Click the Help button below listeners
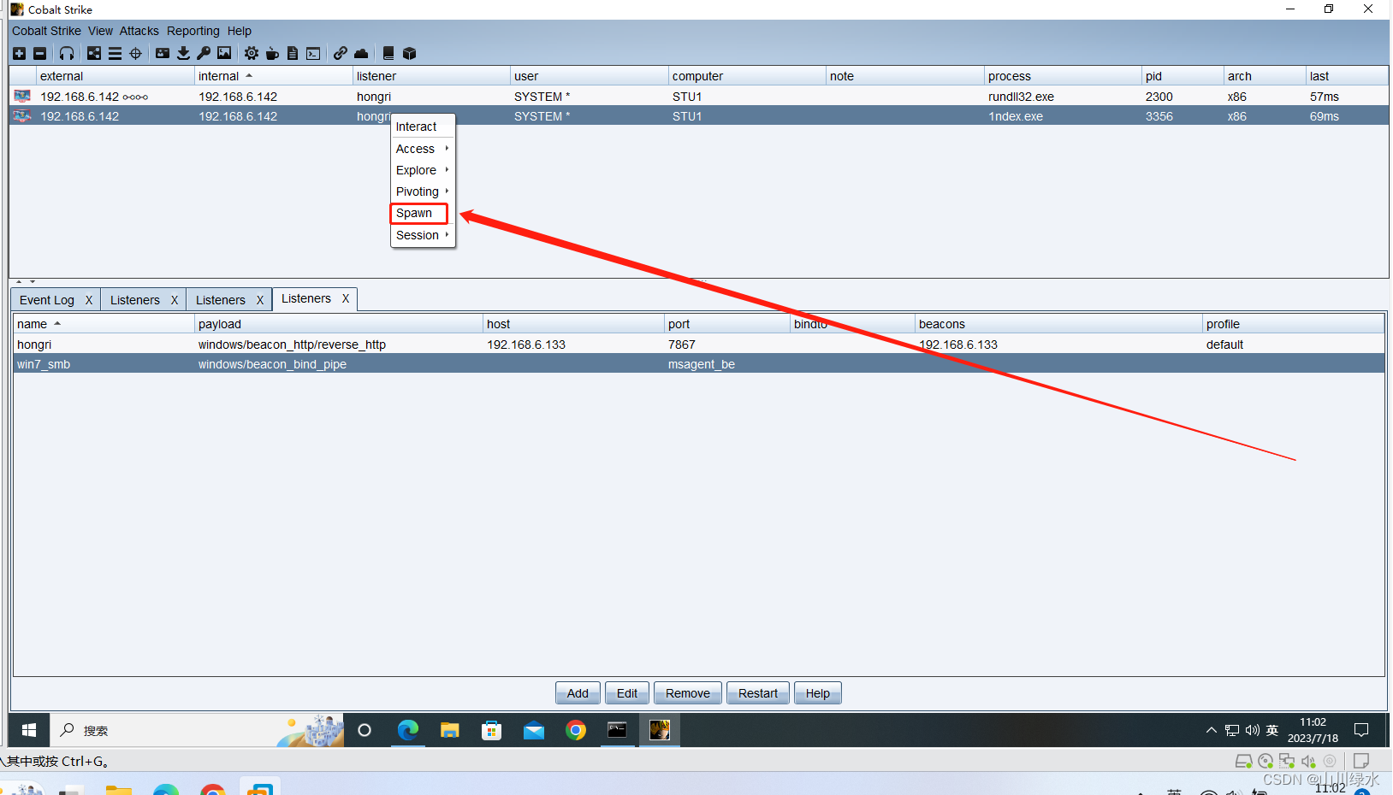The width and height of the screenshot is (1393, 795). coord(817,693)
